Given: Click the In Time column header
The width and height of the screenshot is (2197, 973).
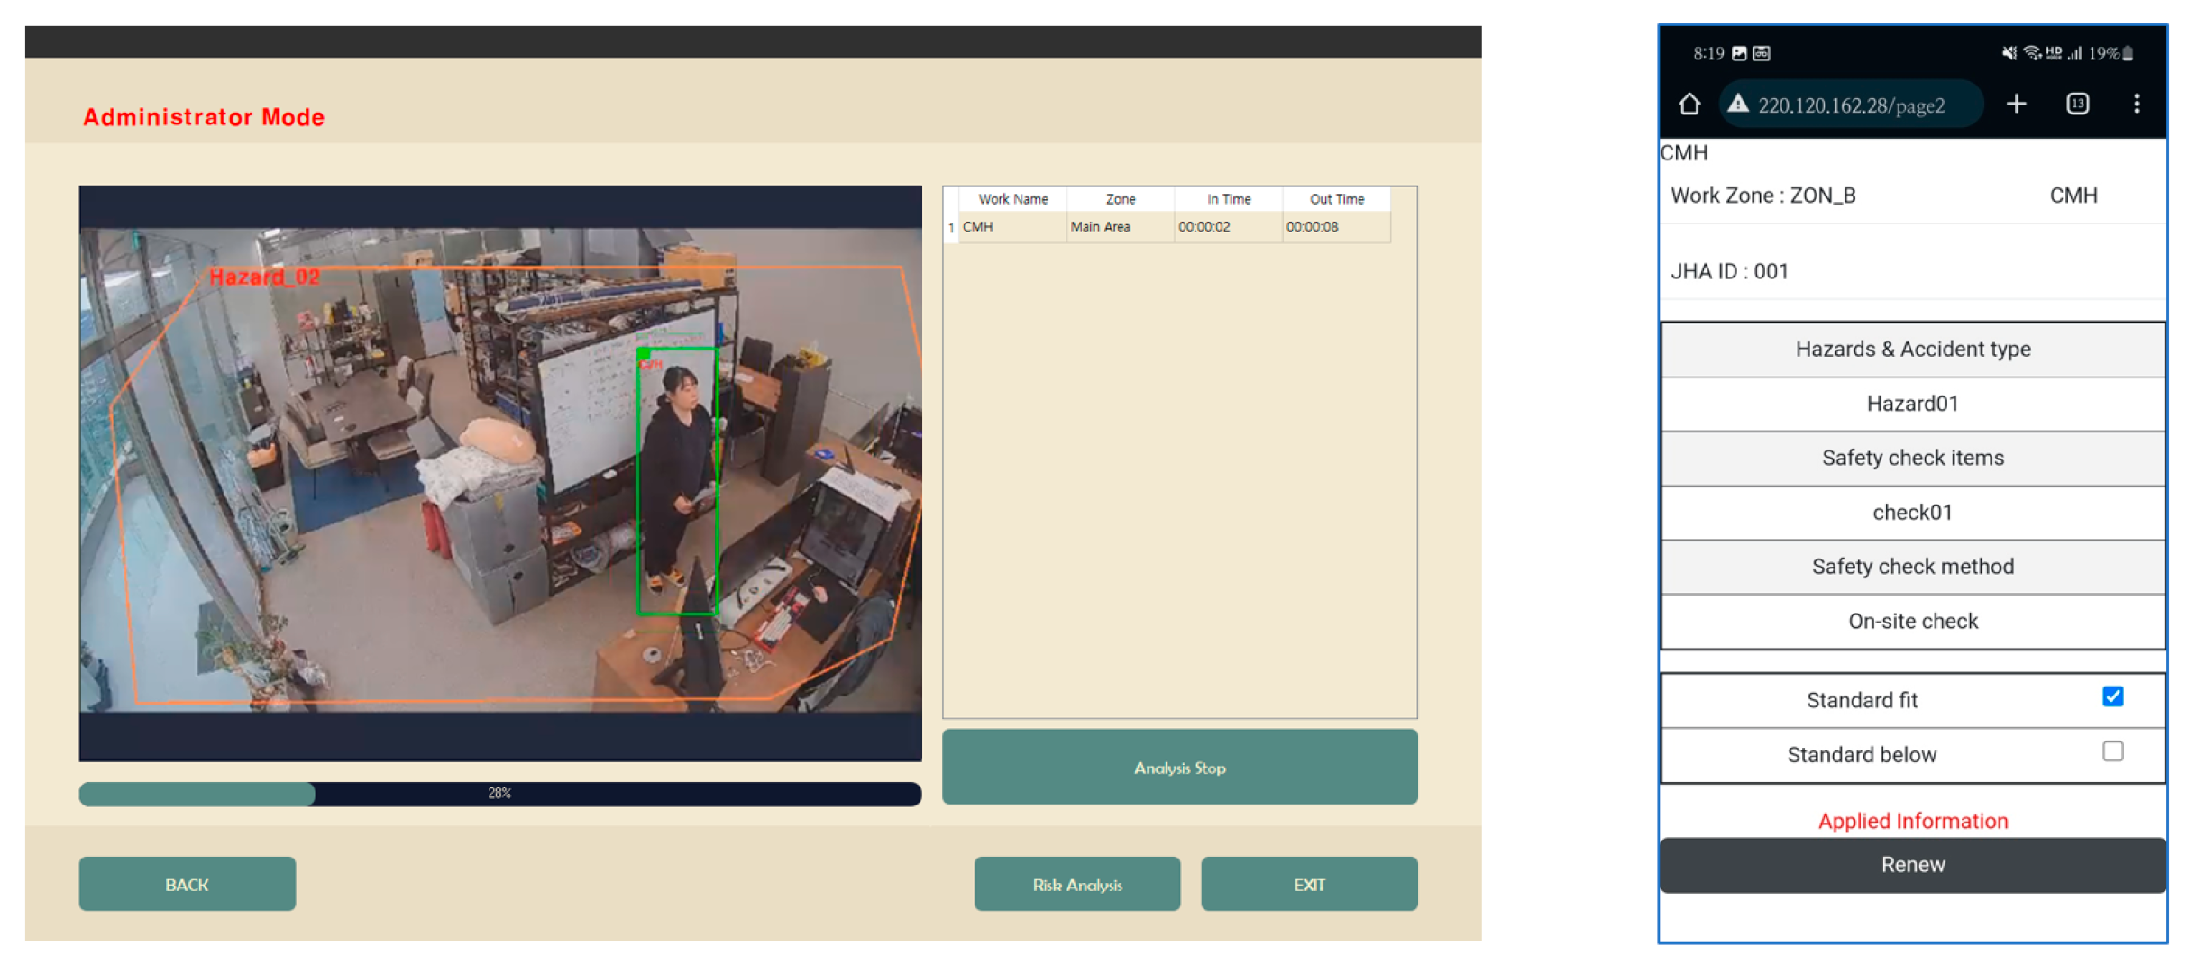Looking at the screenshot, I should [1228, 199].
